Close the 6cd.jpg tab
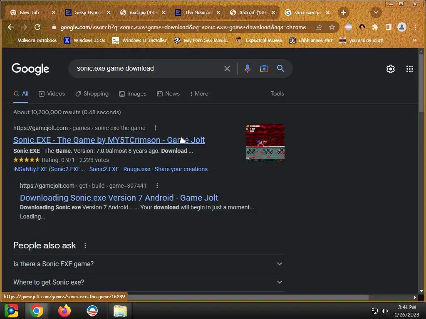The height and width of the screenshot is (319, 426). coord(163,12)
